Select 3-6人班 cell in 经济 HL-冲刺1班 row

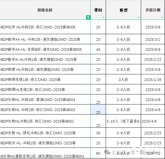(x=124, y=143)
